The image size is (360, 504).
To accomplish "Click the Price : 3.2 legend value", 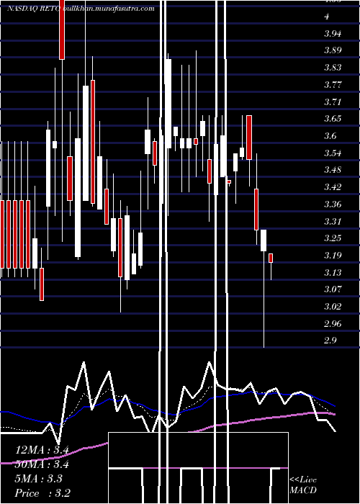I will [x=42, y=492].
